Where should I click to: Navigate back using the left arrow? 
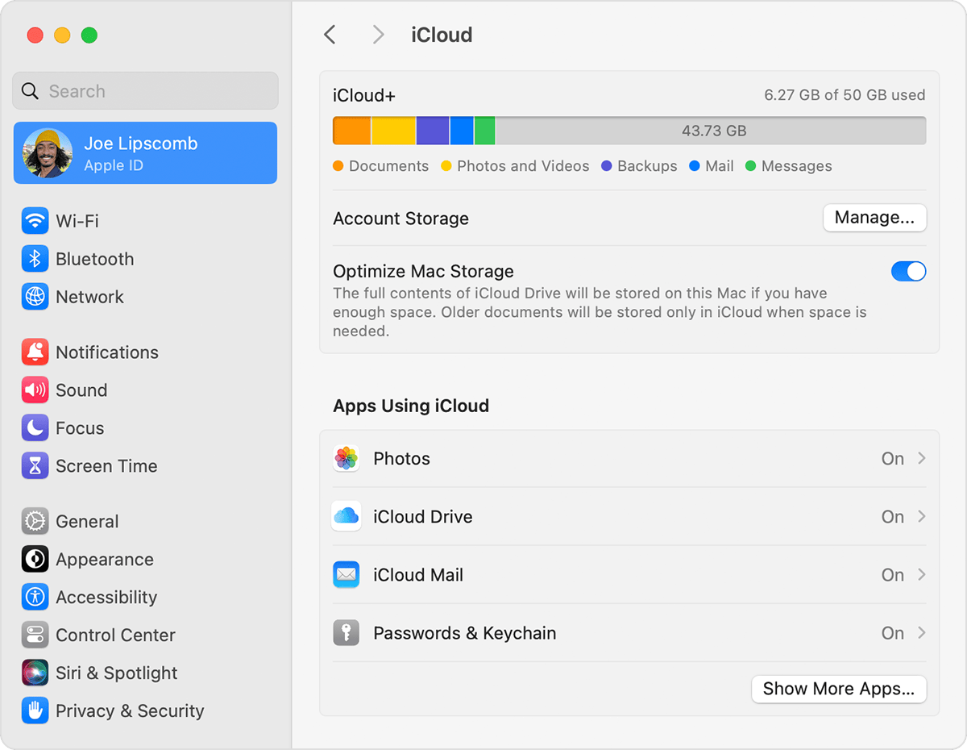pos(330,34)
